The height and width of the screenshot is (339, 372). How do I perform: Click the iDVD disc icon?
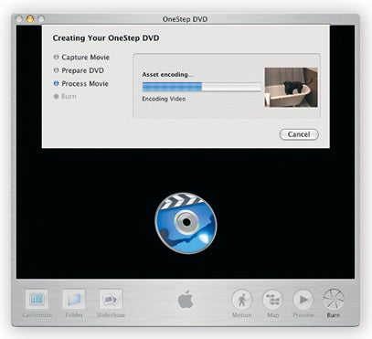point(186,223)
